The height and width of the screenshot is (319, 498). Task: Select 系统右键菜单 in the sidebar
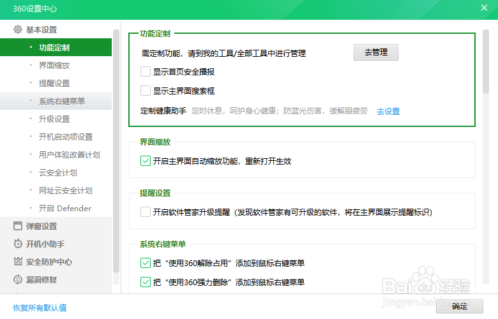56,101
